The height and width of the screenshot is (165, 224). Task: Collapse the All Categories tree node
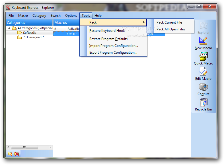point(9,28)
